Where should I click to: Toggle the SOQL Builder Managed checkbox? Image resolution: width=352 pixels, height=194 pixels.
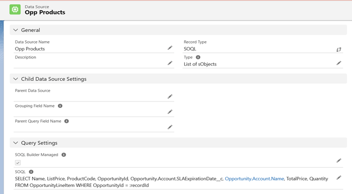(x=18, y=163)
